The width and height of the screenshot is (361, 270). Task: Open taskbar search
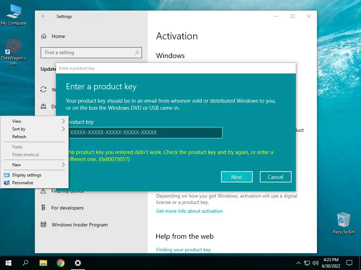25,263
